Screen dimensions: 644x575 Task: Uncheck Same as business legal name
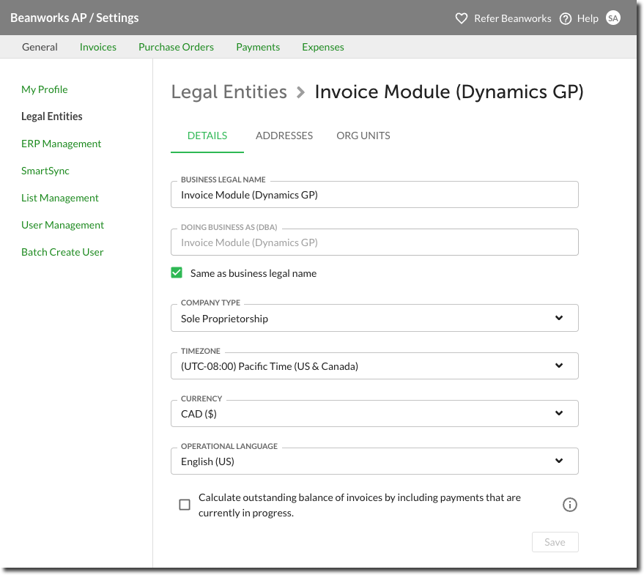point(177,272)
